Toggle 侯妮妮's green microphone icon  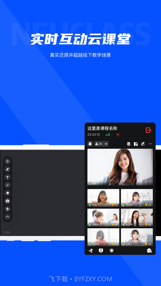[x=90, y=224]
